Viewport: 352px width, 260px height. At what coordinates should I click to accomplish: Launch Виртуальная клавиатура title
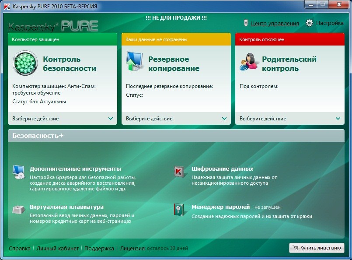[x=66, y=207]
